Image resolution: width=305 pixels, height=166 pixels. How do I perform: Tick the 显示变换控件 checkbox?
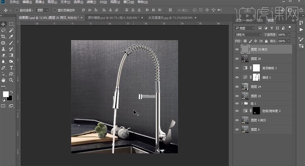55,10
